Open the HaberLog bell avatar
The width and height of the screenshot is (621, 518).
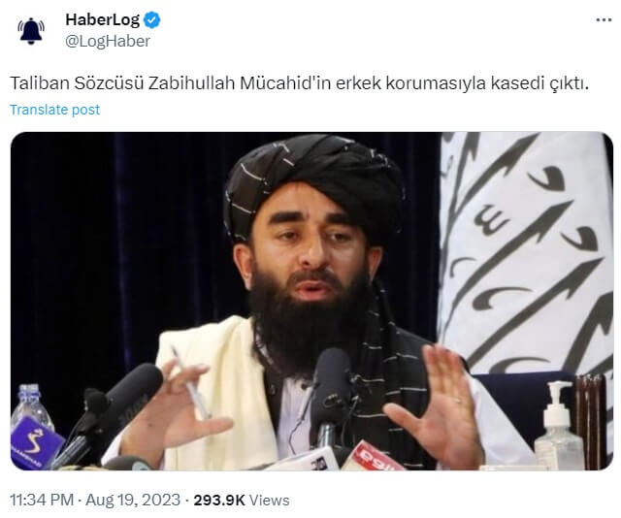click(x=31, y=30)
